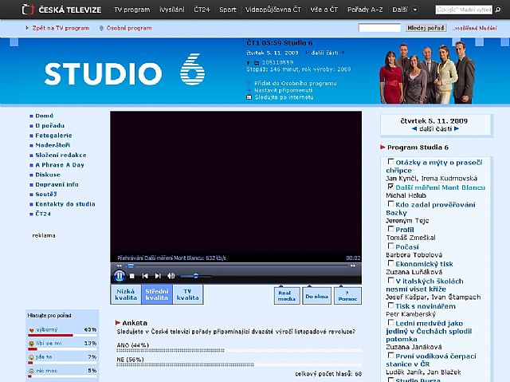Select Nízká kvalita tab

126,294
